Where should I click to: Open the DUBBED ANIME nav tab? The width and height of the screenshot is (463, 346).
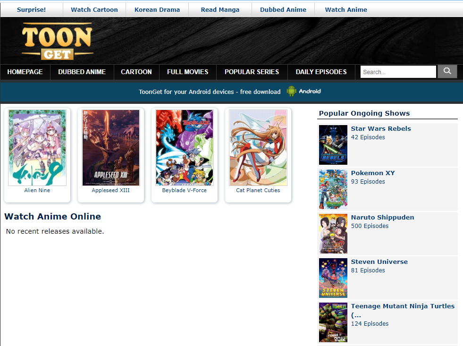coord(82,72)
